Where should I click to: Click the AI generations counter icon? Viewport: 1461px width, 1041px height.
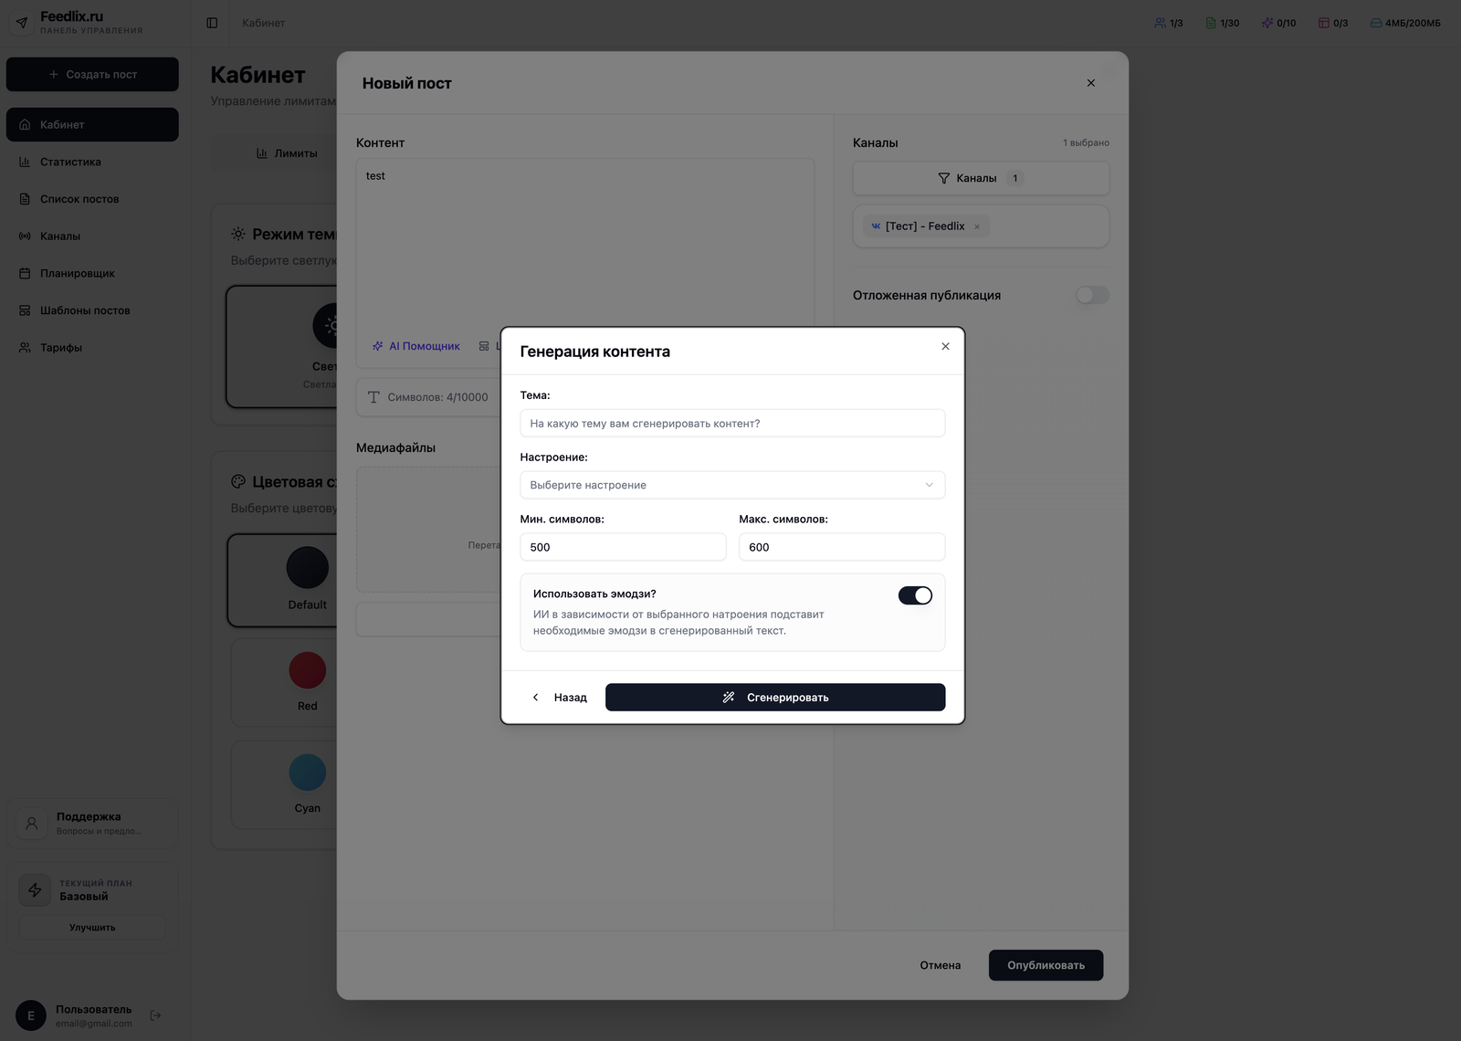(1267, 23)
